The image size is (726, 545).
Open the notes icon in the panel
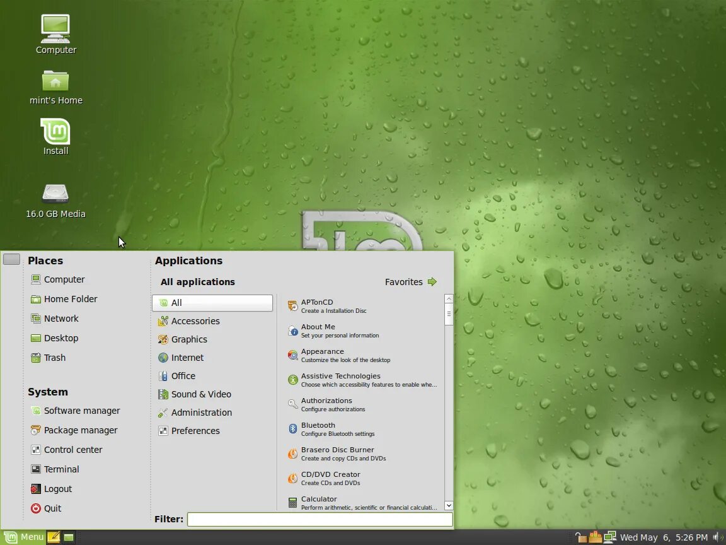pyautogui.click(x=53, y=537)
